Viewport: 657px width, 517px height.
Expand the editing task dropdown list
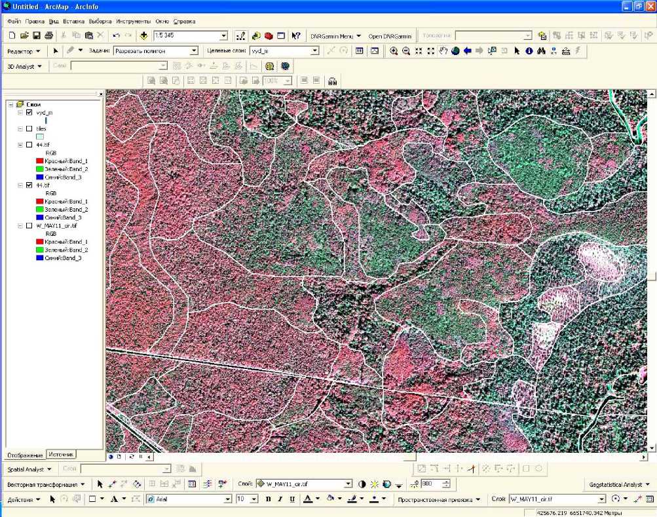(194, 50)
